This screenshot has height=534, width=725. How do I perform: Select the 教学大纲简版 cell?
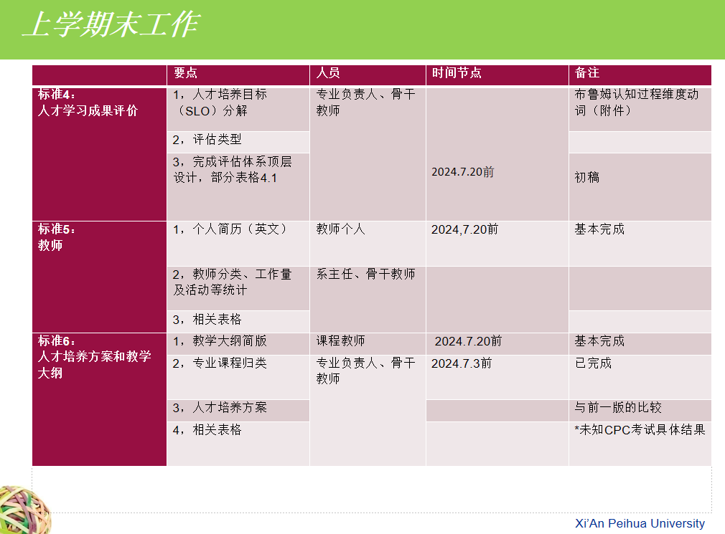238,343
